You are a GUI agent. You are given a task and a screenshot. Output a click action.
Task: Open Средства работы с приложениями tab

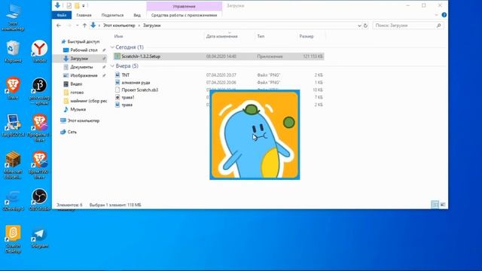tap(184, 15)
